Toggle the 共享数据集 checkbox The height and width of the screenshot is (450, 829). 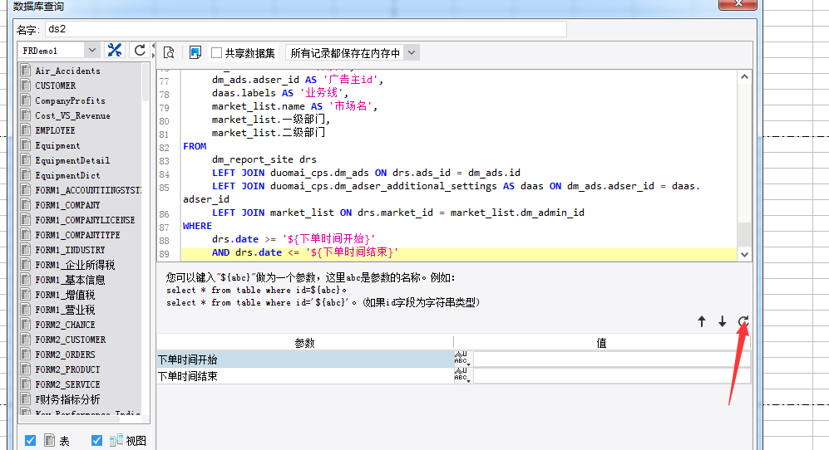216,53
